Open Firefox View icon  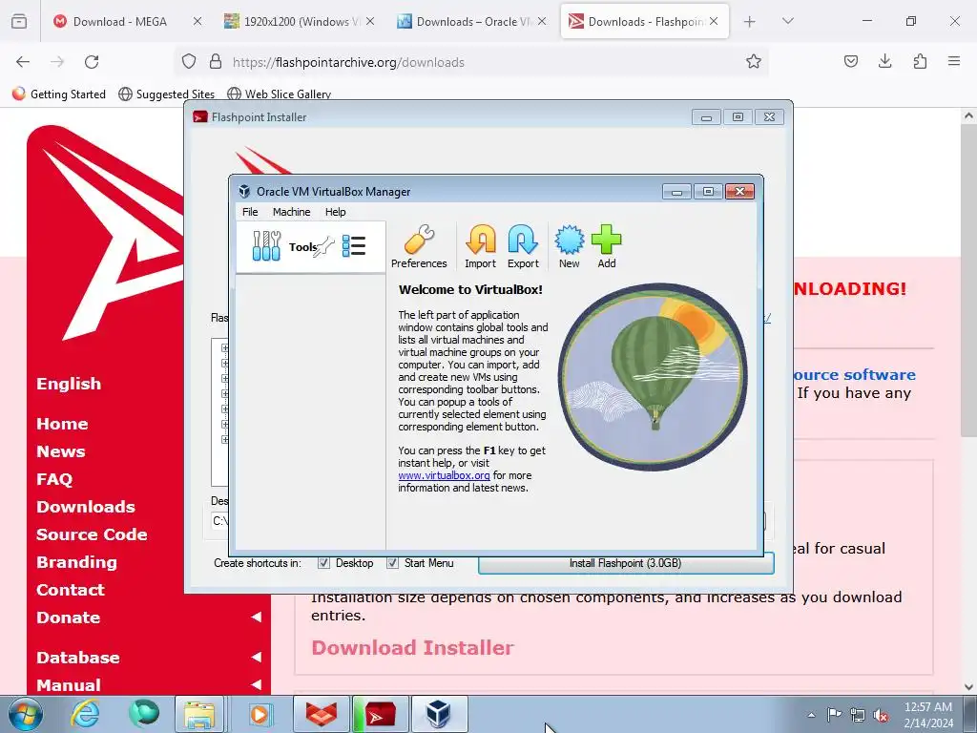19,21
